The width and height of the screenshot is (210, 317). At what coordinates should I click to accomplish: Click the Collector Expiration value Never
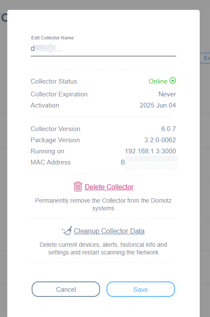(167, 94)
